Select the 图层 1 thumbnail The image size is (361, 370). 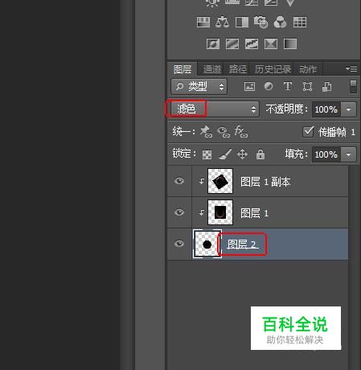[220, 212]
